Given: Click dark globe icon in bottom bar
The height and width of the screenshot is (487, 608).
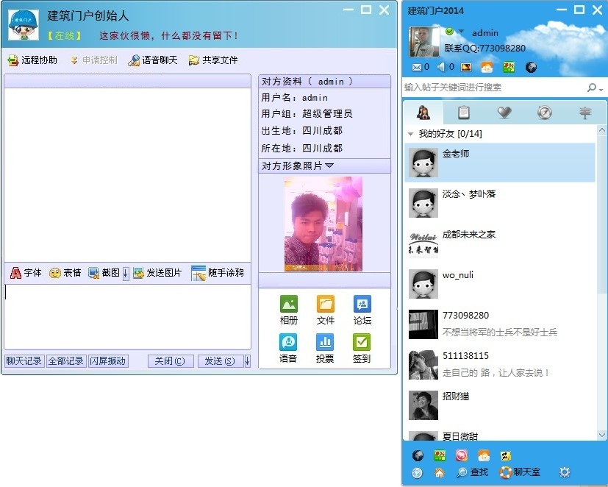Looking at the screenshot, I should [x=418, y=455].
